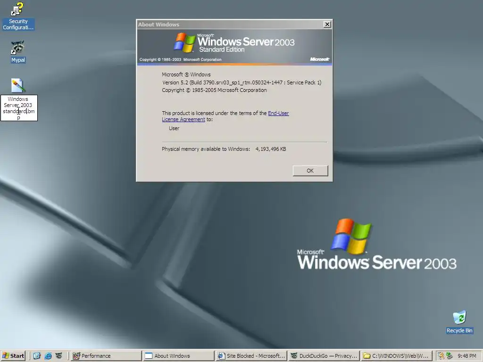Launch Show Desktop from Quick Launch
The image size is (483, 362).
[x=37, y=356]
